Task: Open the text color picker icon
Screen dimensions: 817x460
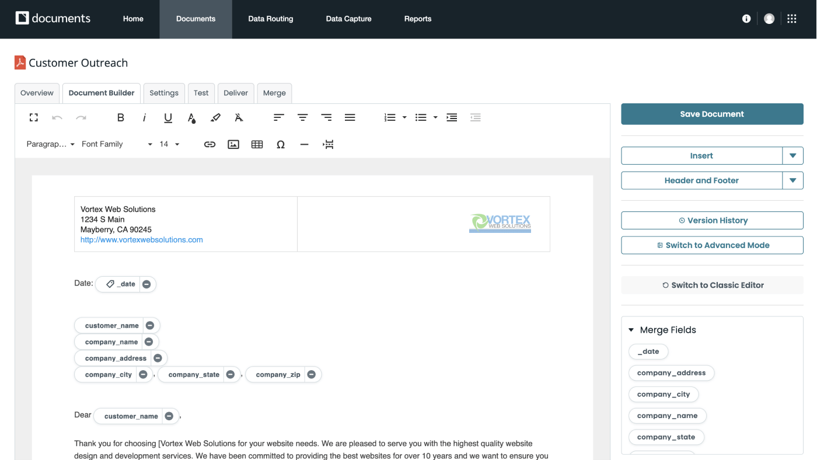Action: click(191, 117)
